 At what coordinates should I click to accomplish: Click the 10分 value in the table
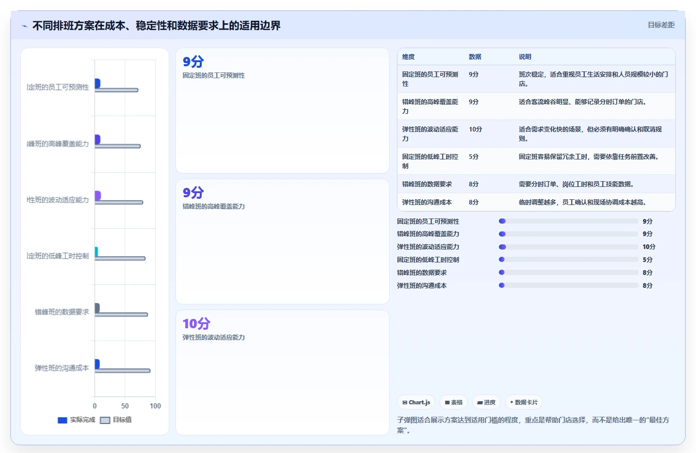pos(475,129)
